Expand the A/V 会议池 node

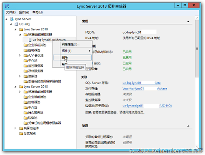click(20, 55)
